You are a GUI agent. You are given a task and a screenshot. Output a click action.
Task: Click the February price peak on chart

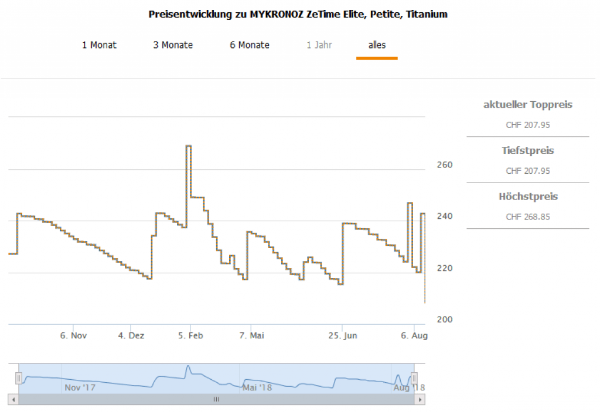point(188,146)
